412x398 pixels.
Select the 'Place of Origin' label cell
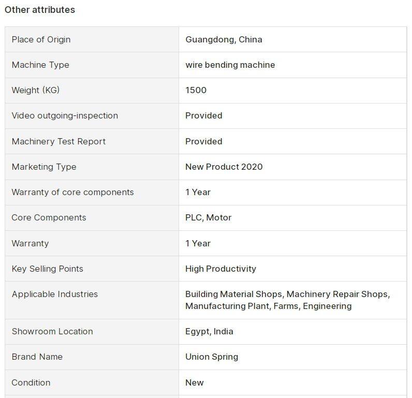(x=41, y=39)
